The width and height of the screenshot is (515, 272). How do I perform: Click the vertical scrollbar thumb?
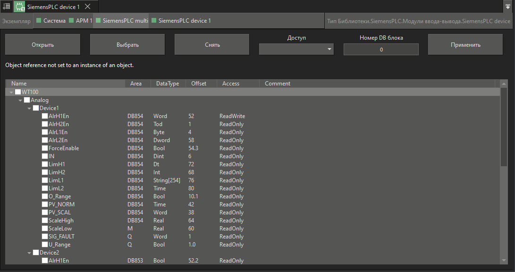click(504, 127)
